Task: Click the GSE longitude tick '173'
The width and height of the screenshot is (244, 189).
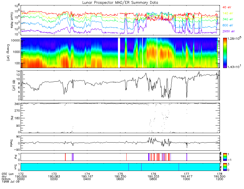Action: point(54,174)
